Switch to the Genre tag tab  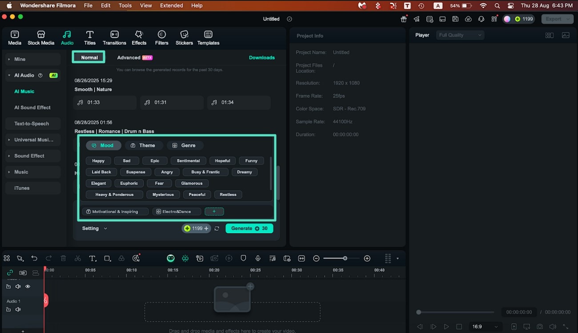[x=185, y=145]
